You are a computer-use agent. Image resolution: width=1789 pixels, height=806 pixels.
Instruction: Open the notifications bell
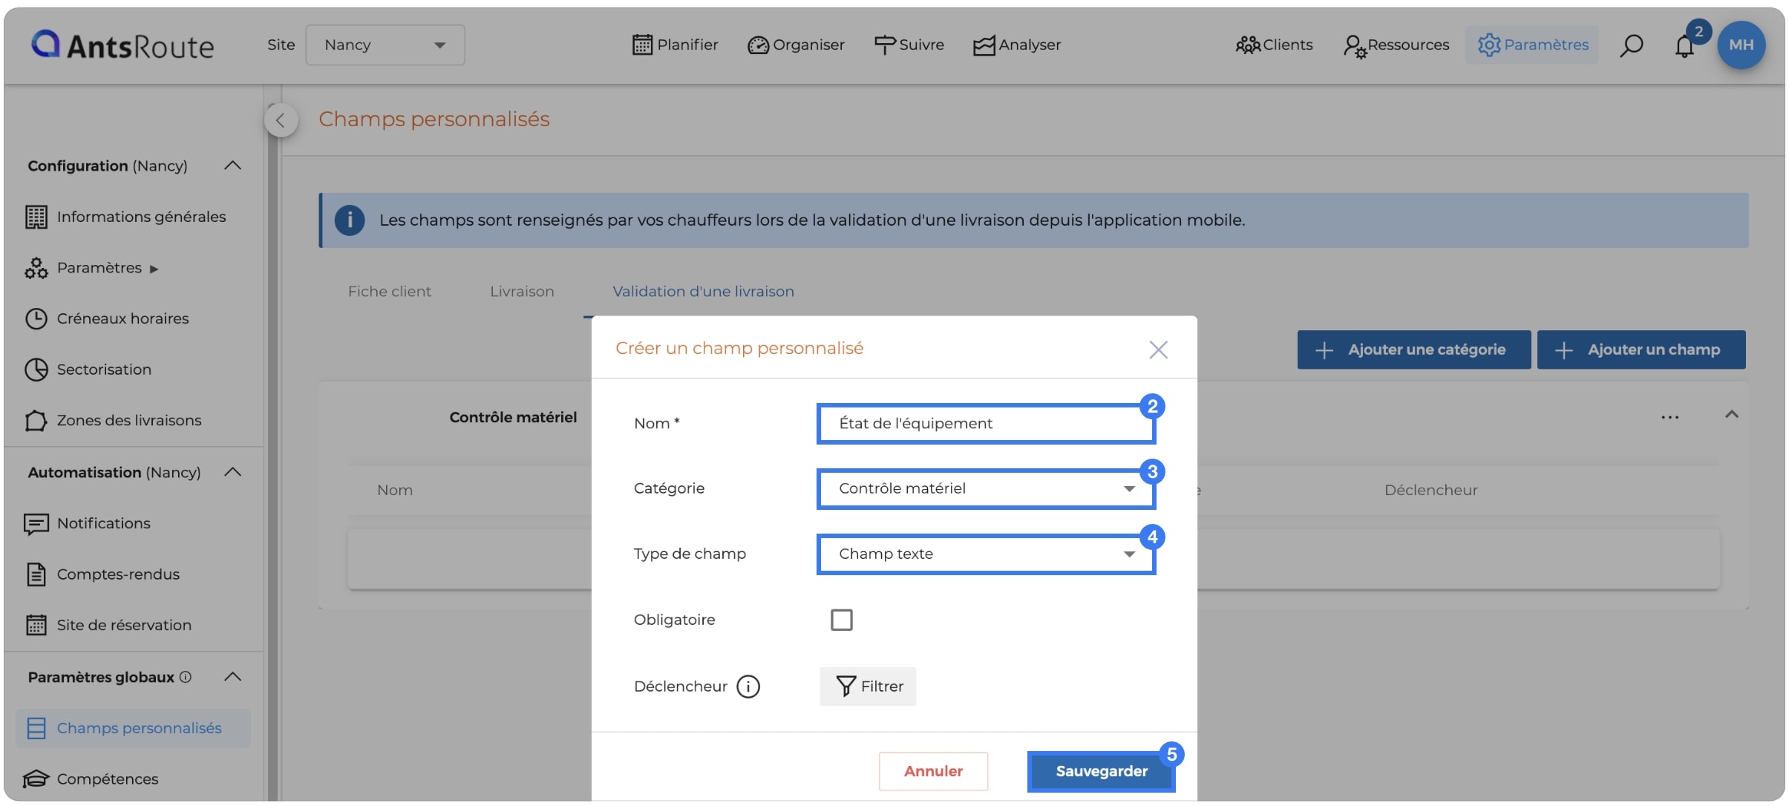[1684, 46]
